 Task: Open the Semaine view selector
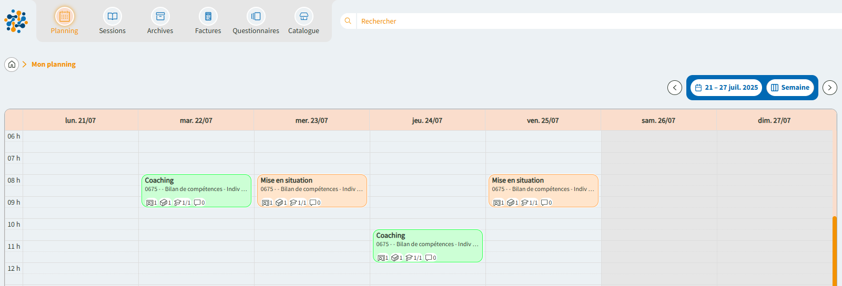790,88
